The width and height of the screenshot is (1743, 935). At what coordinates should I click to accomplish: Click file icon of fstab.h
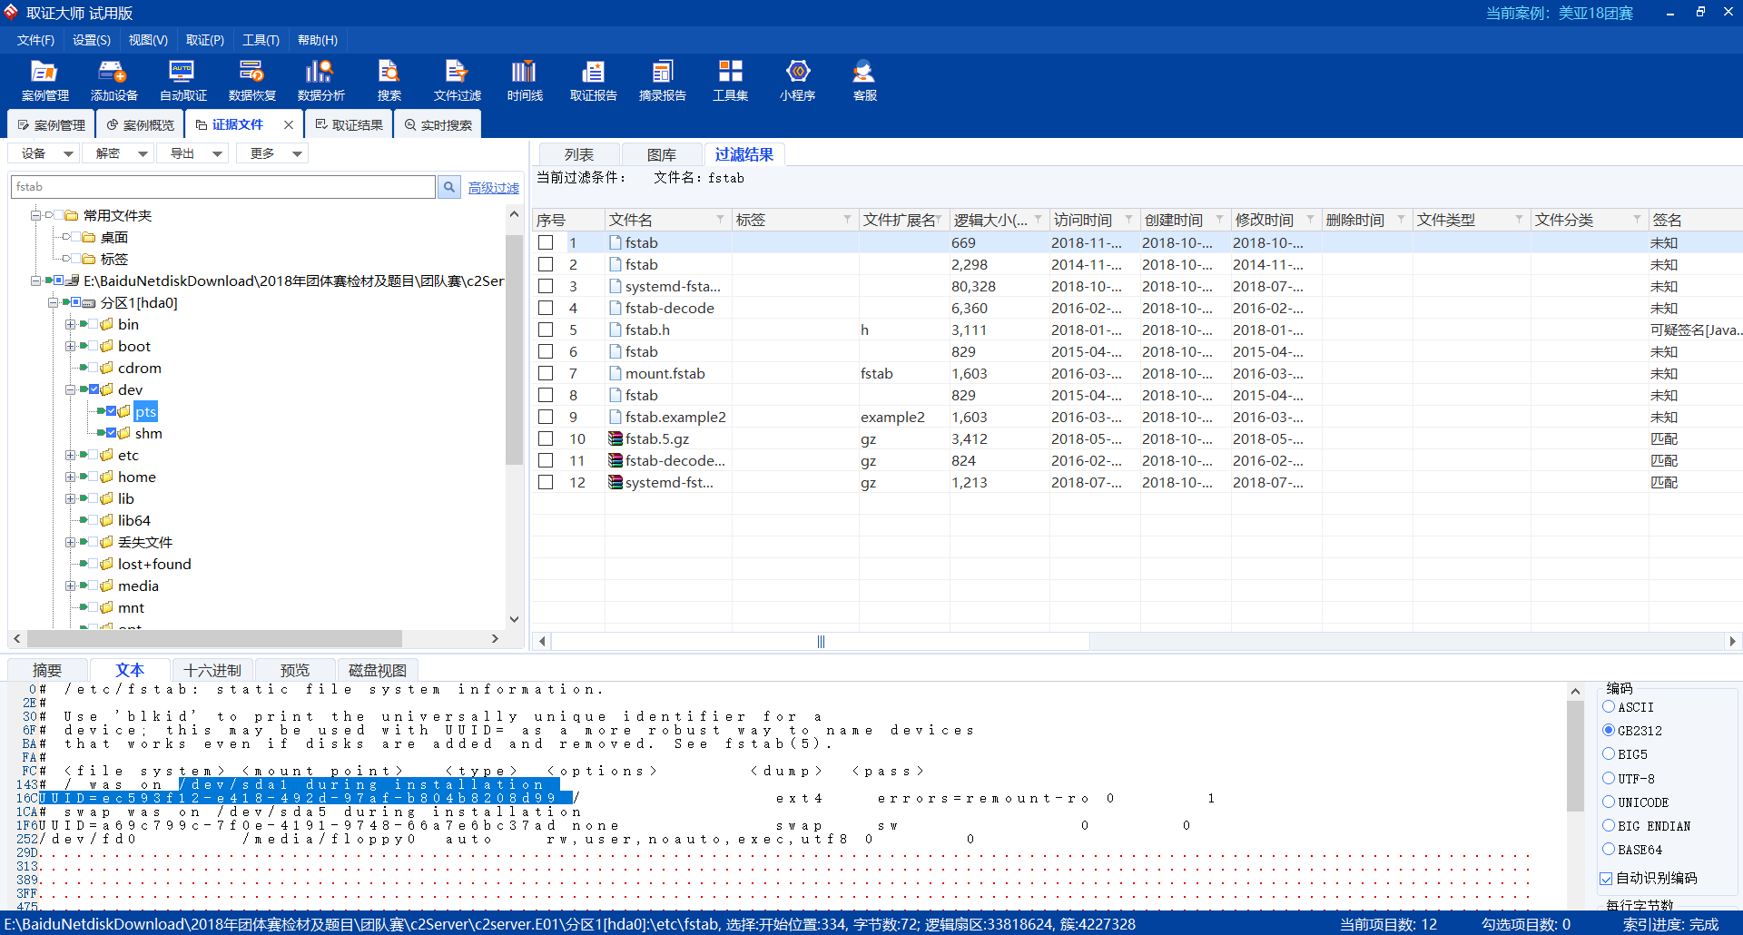click(x=615, y=330)
